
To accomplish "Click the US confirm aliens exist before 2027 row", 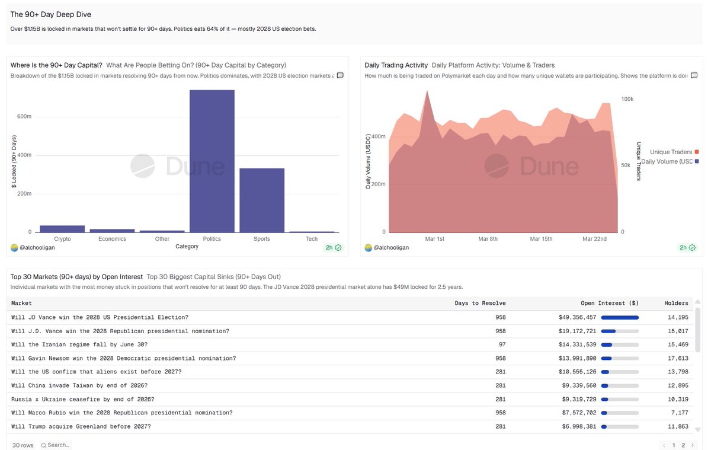I will pyautogui.click(x=351, y=372).
